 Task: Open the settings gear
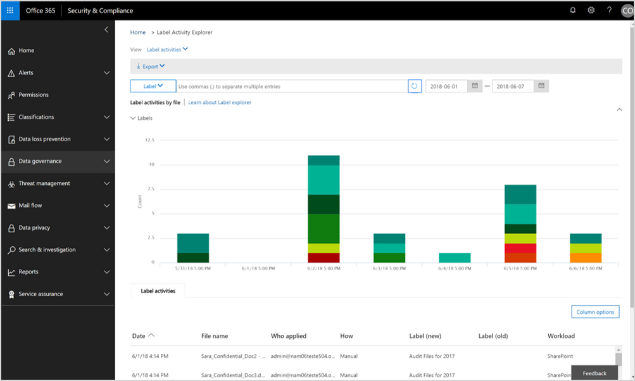[x=590, y=10]
